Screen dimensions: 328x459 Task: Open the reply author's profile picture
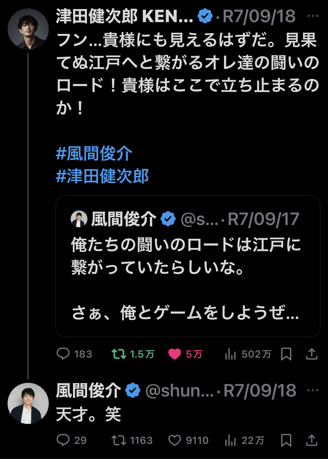pos(28,403)
